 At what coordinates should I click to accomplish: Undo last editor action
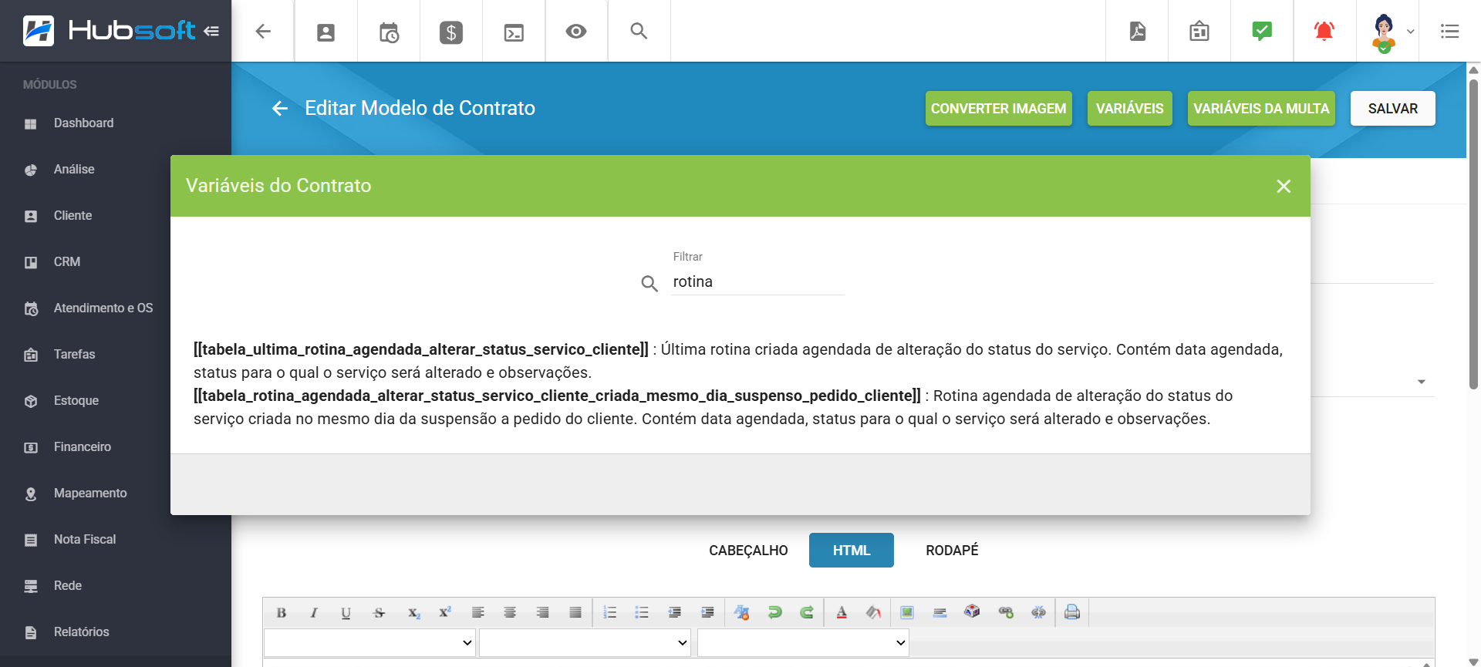(774, 612)
